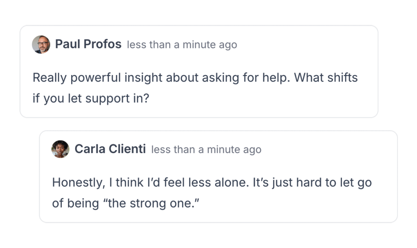Viewport: 417px width, 248px height.
Task: Open Paul Profos's name link
Action: pos(88,44)
